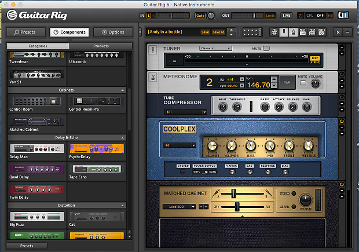359x252 pixels.
Task: Pick the Van 51 amplifier
Action: pos(37,74)
